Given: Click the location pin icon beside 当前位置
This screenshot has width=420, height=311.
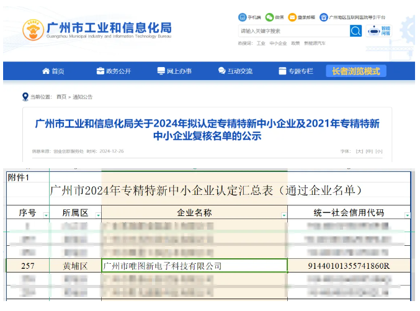Looking at the screenshot, I should [25, 96].
